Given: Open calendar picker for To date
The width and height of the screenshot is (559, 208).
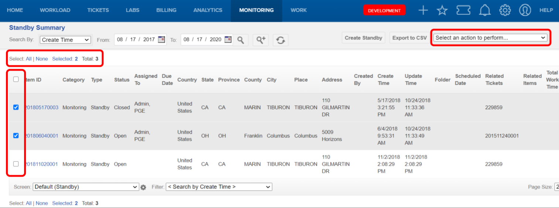Looking at the screenshot, I should click(228, 39).
